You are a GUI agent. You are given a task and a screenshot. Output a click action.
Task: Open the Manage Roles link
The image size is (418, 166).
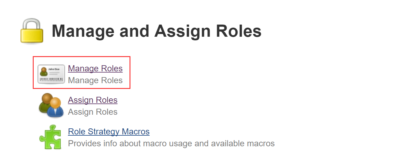[x=95, y=69]
